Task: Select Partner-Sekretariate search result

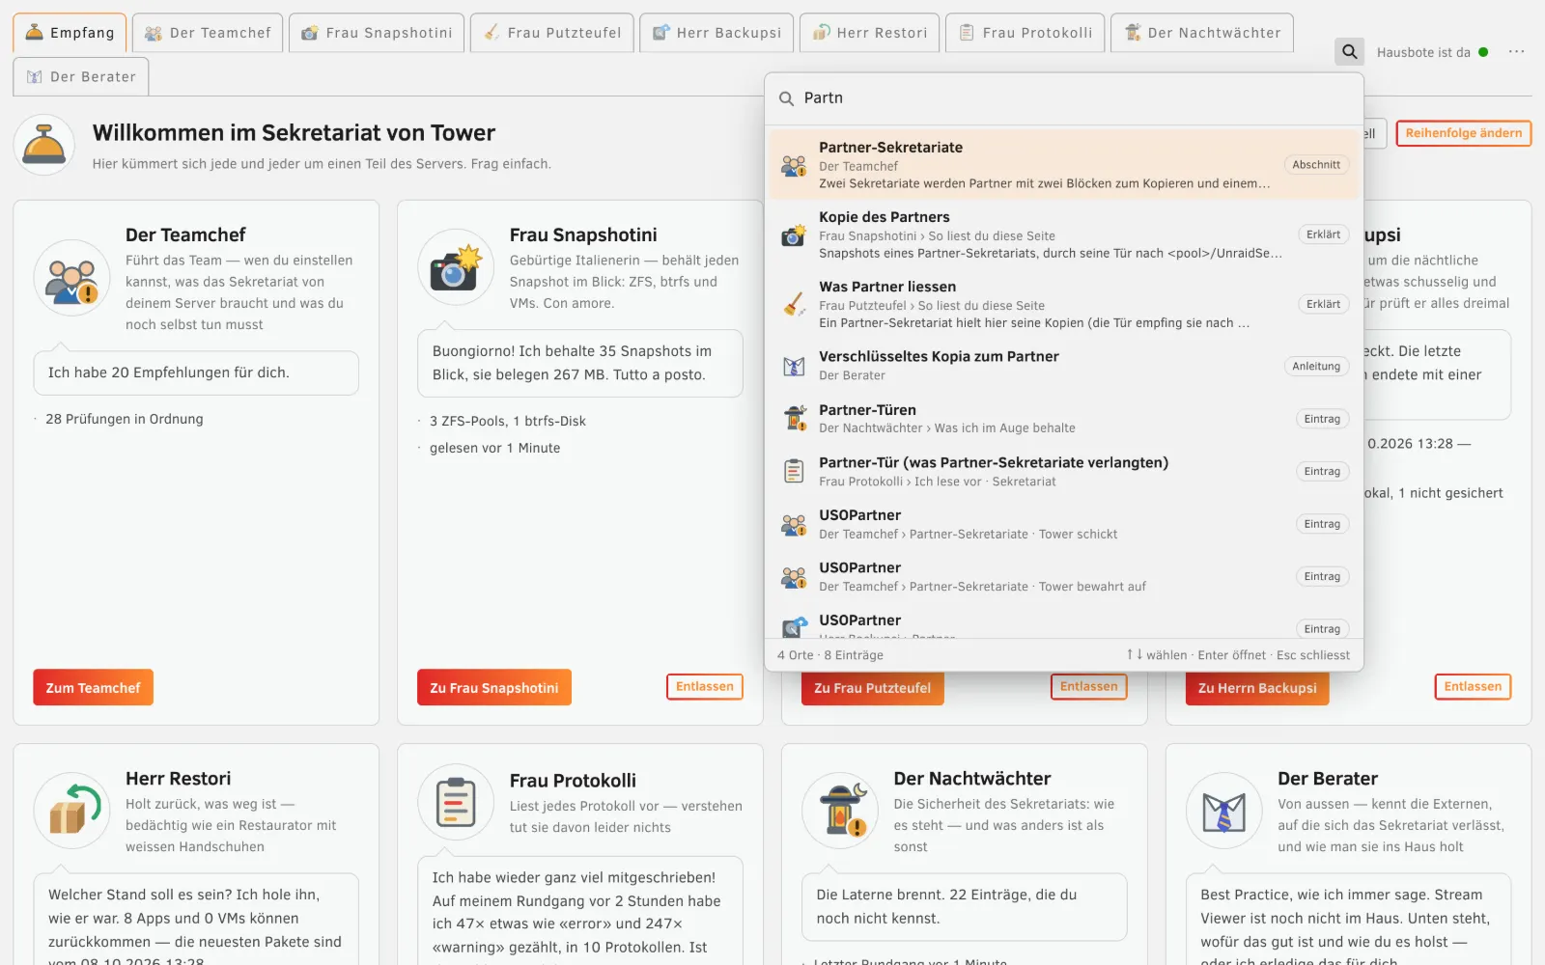Action: point(1064,165)
